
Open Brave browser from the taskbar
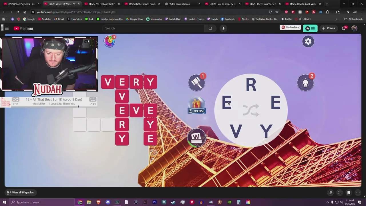99,202
